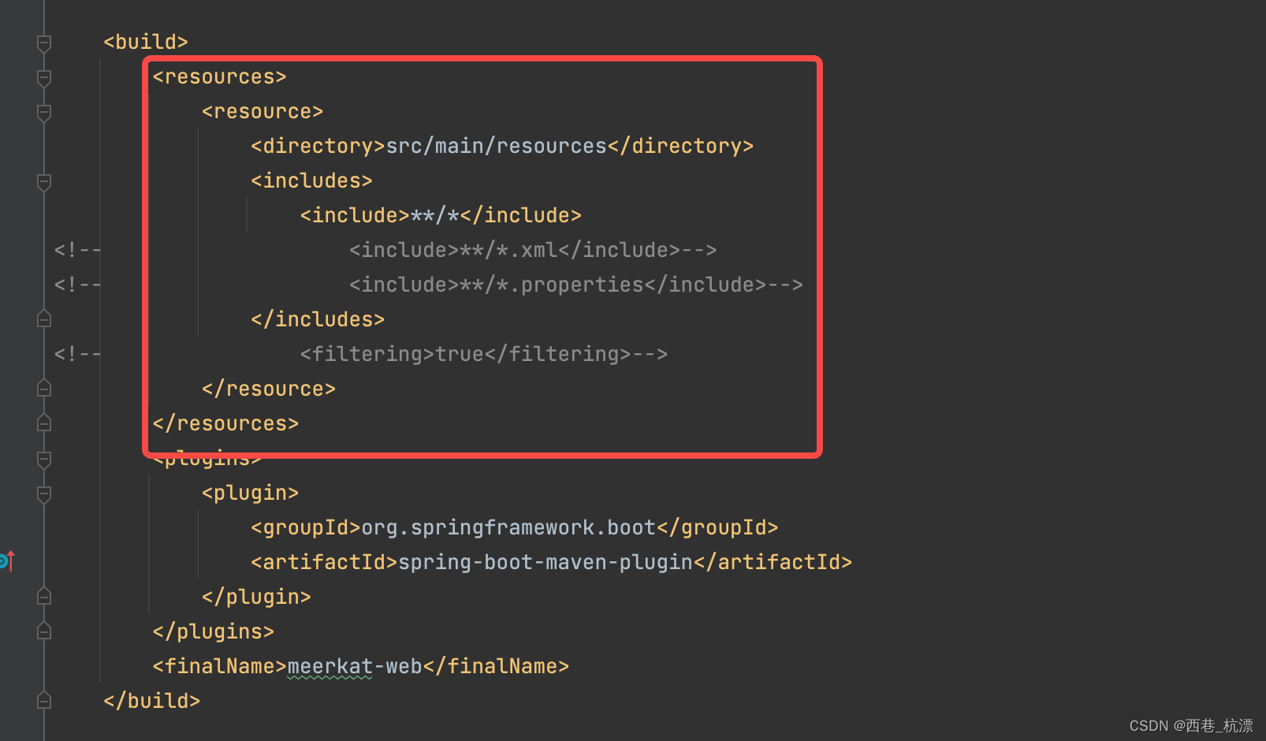This screenshot has height=741, width=1266.
Task: Click fold end marker at </resources>
Action: coord(44,423)
